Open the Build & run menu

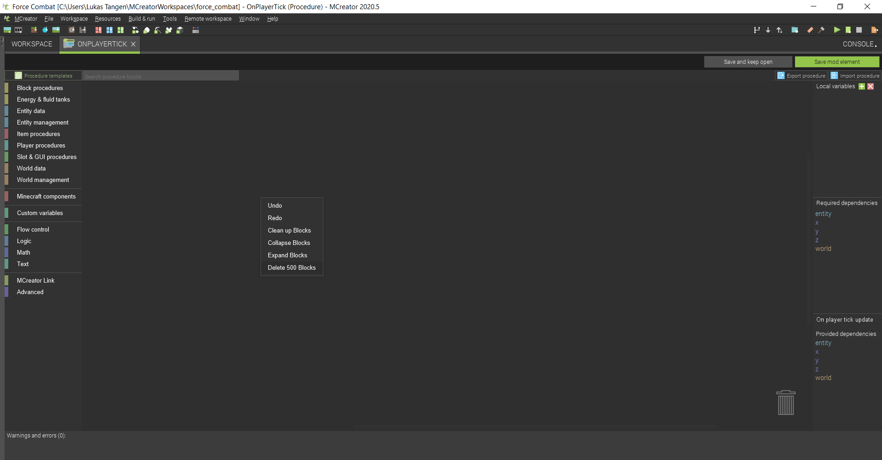[x=141, y=19]
